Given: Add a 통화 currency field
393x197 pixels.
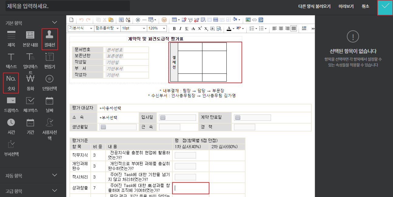Looking at the screenshot, I should 30,83.
